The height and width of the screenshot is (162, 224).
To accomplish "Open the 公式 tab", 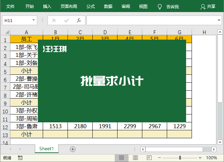I will [x=91, y=7].
